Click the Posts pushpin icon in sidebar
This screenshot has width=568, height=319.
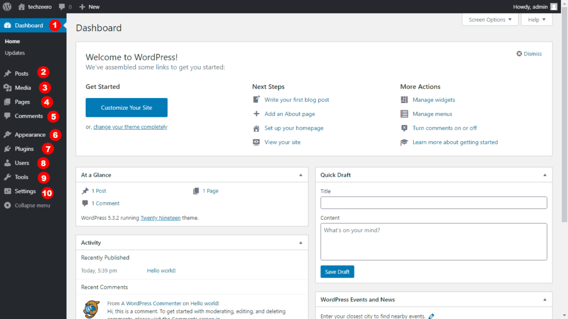(x=7, y=74)
